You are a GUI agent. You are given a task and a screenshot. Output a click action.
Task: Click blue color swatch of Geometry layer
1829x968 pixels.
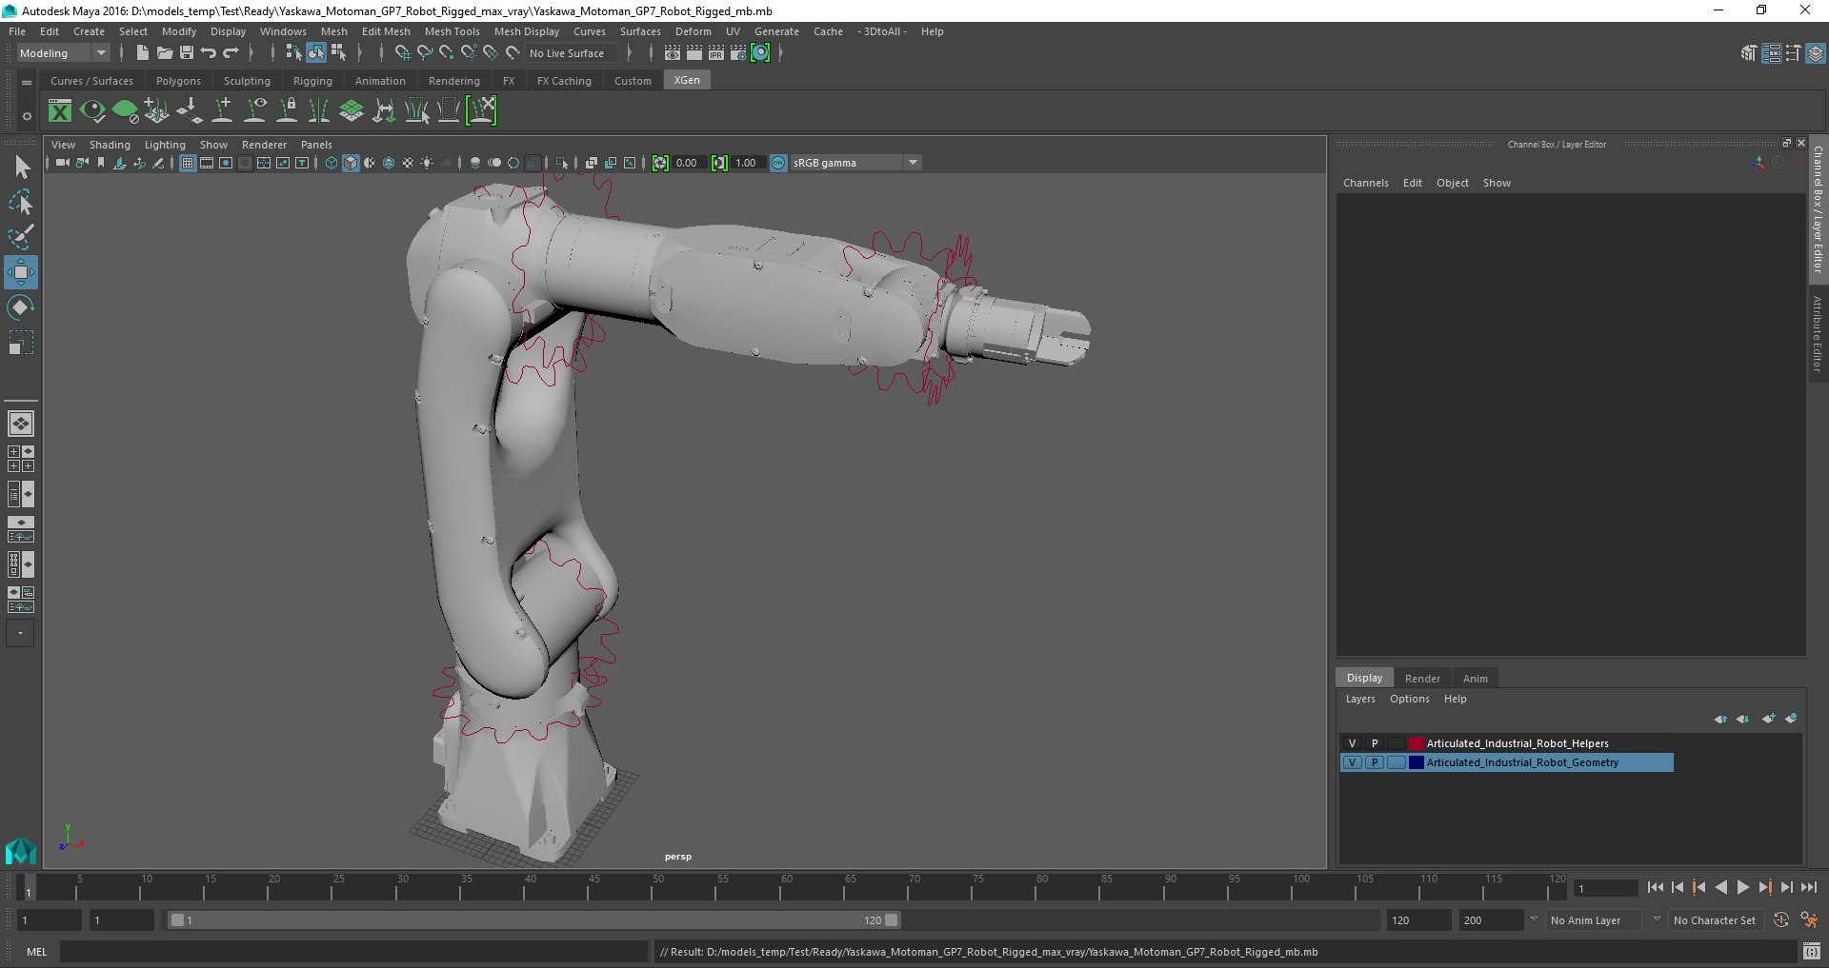[1417, 762]
